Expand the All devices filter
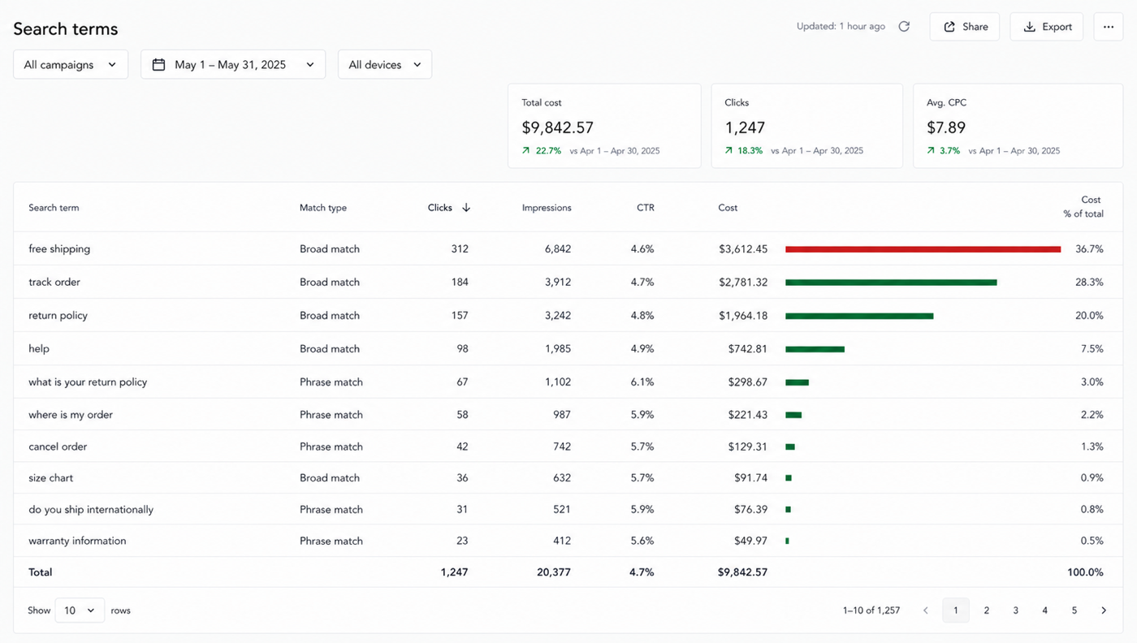Image resolution: width=1137 pixels, height=643 pixels. pos(385,64)
